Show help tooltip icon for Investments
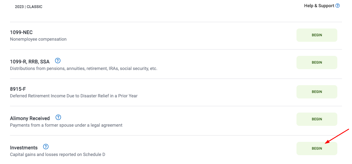The width and height of the screenshot is (352, 164). click(46, 147)
